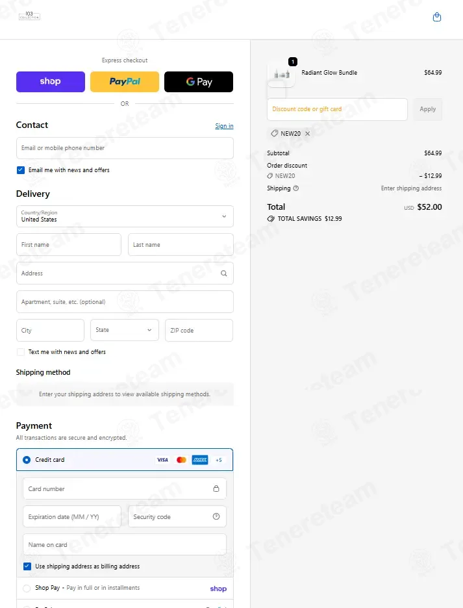Viewport: 463px width, 608px height.
Task: Pay with the PayPal express button
Action: point(125,82)
